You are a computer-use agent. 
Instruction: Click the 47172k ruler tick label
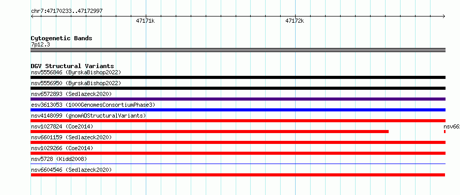coord(295,21)
